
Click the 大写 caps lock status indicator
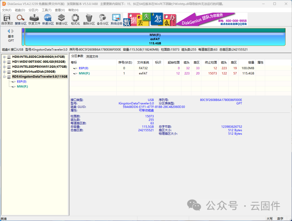tap(270, 219)
